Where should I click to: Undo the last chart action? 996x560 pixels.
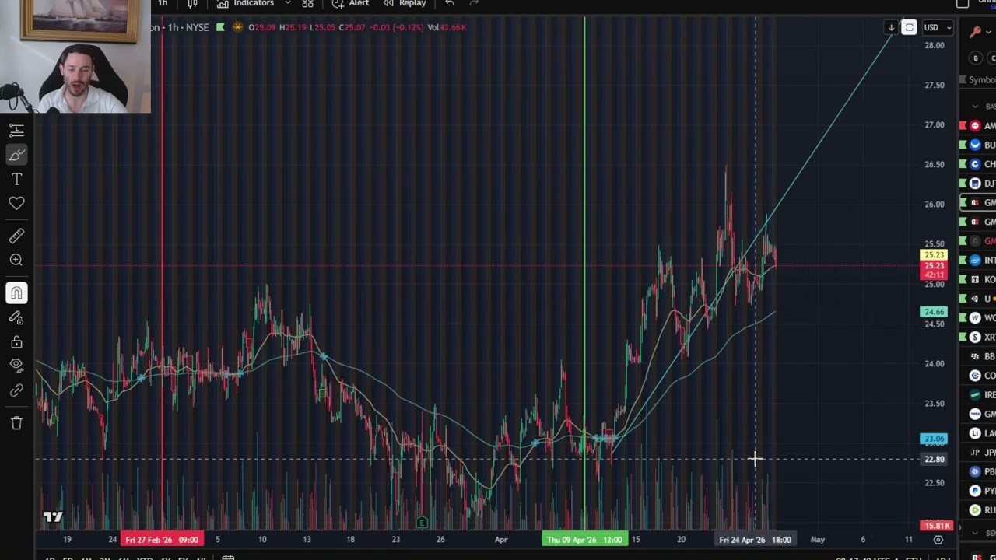(x=450, y=4)
